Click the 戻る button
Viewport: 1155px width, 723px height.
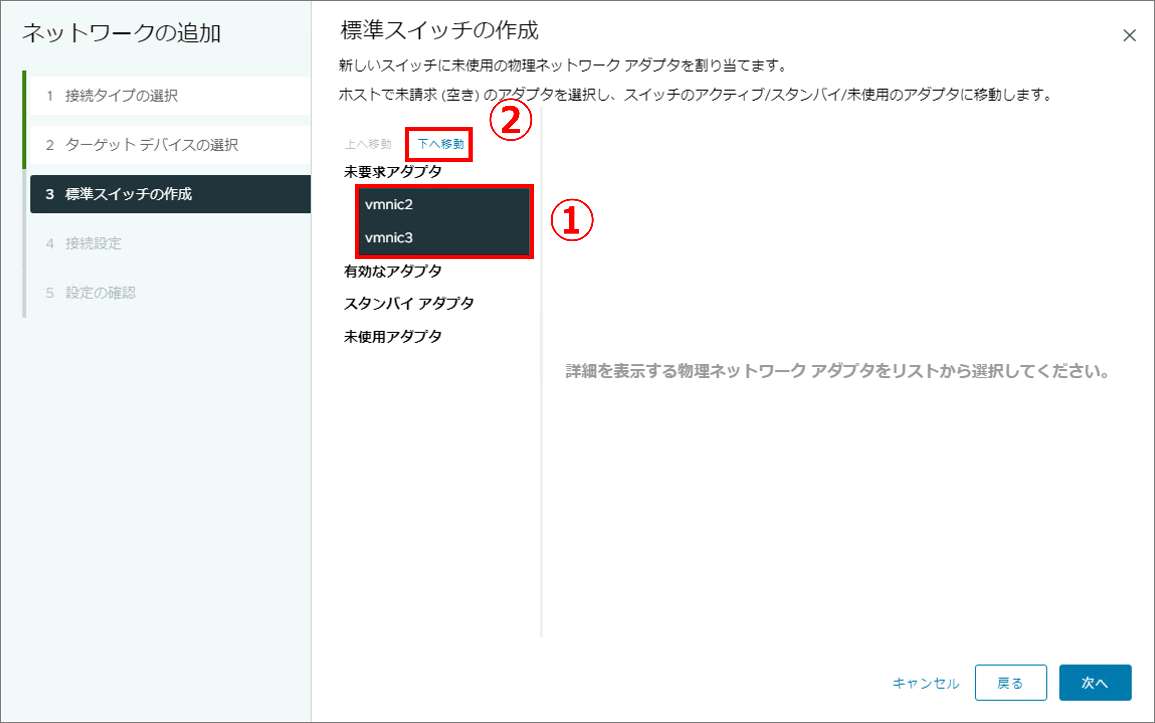1011,682
